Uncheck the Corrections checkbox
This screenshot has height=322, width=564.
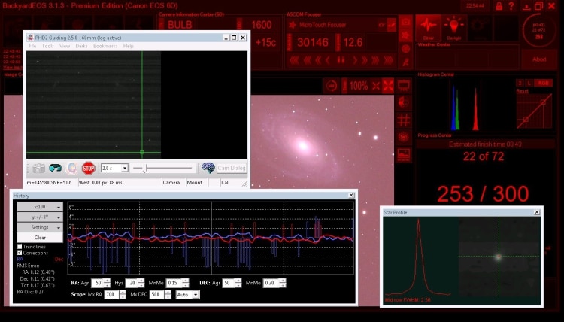point(20,253)
